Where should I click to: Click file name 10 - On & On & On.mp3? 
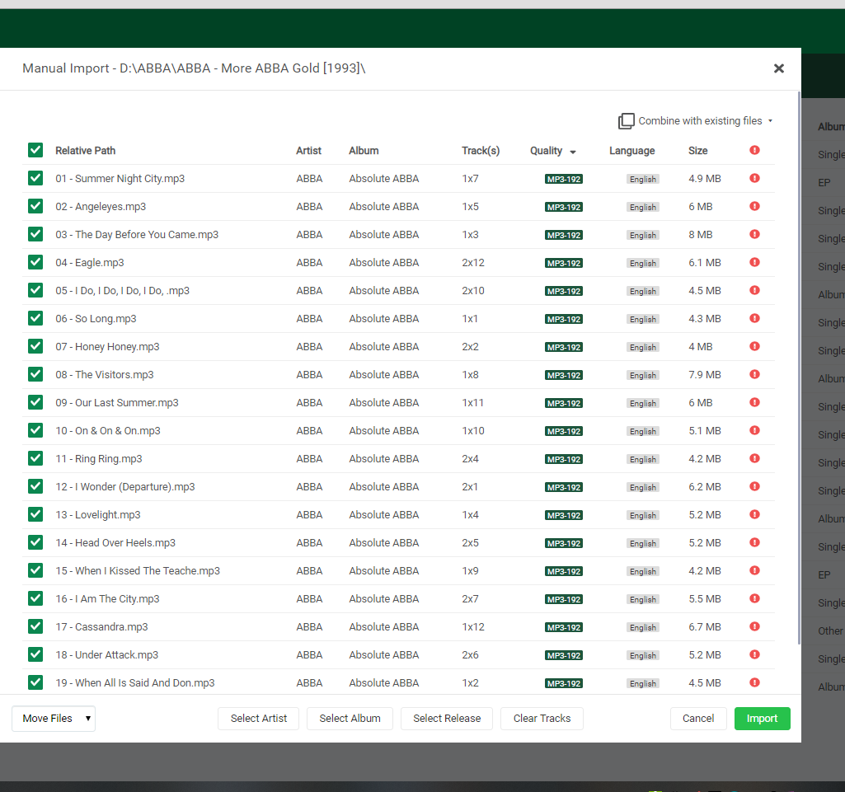click(108, 430)
